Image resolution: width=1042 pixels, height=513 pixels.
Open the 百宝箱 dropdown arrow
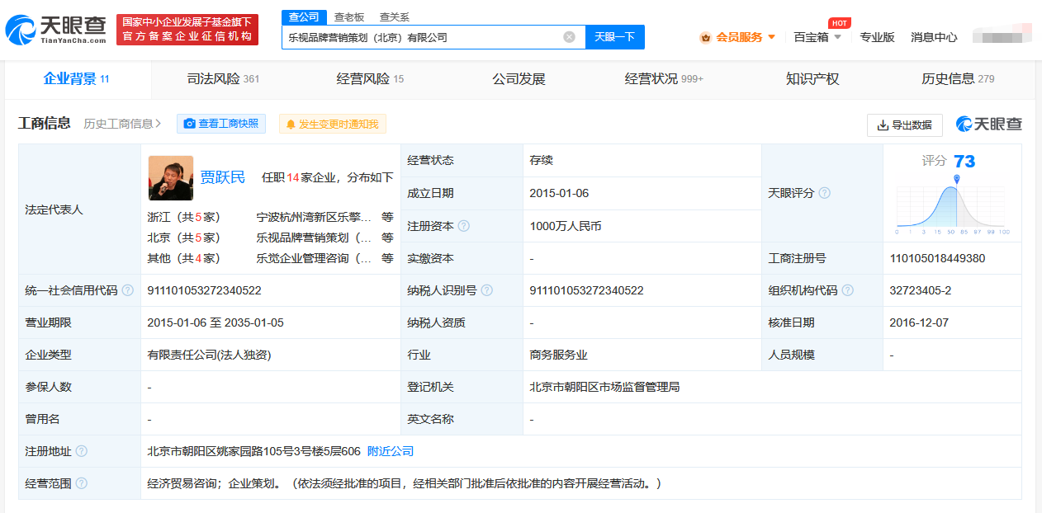point(837,37)
